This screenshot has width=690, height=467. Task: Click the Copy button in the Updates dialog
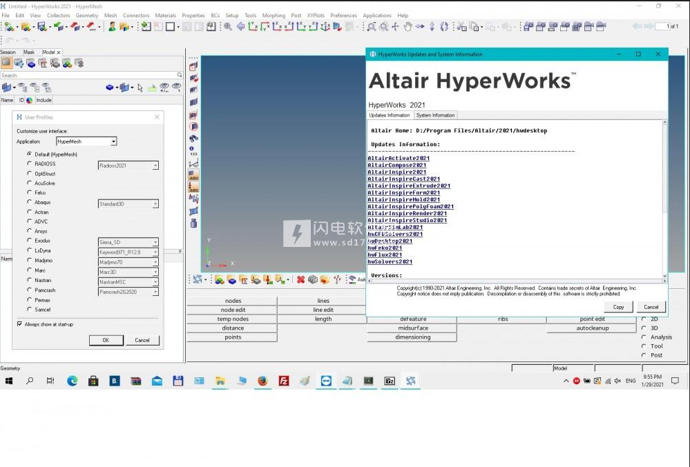click(x=618, y=307)
